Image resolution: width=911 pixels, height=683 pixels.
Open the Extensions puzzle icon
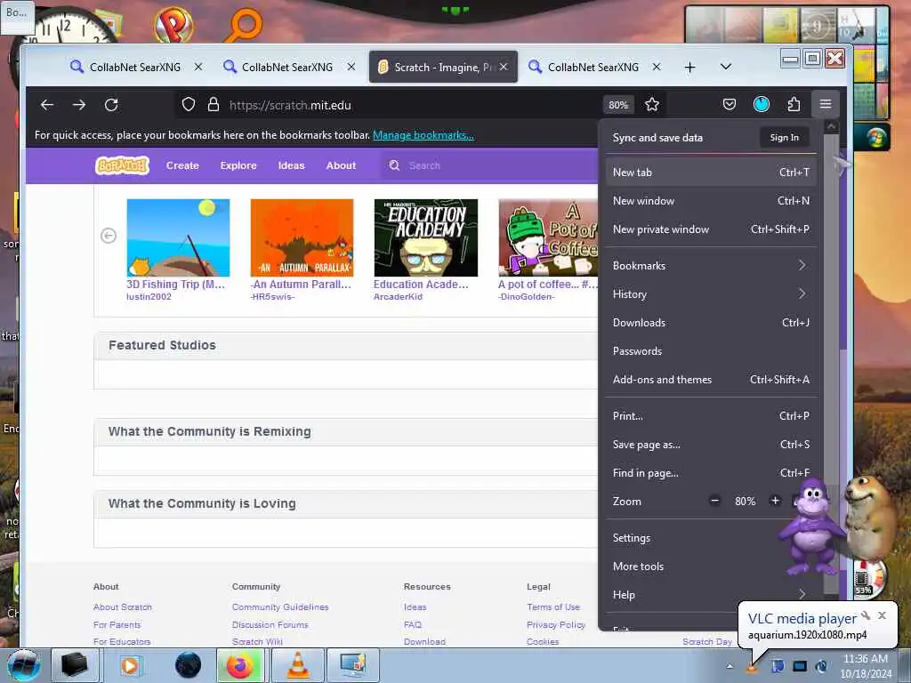[x=794, y=105]
